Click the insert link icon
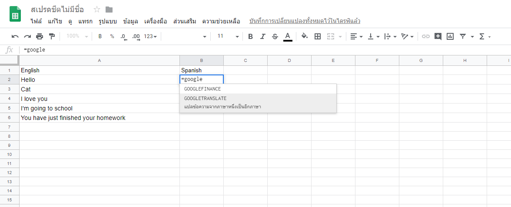Screen dimensions: 511x207 coord(426,36)
